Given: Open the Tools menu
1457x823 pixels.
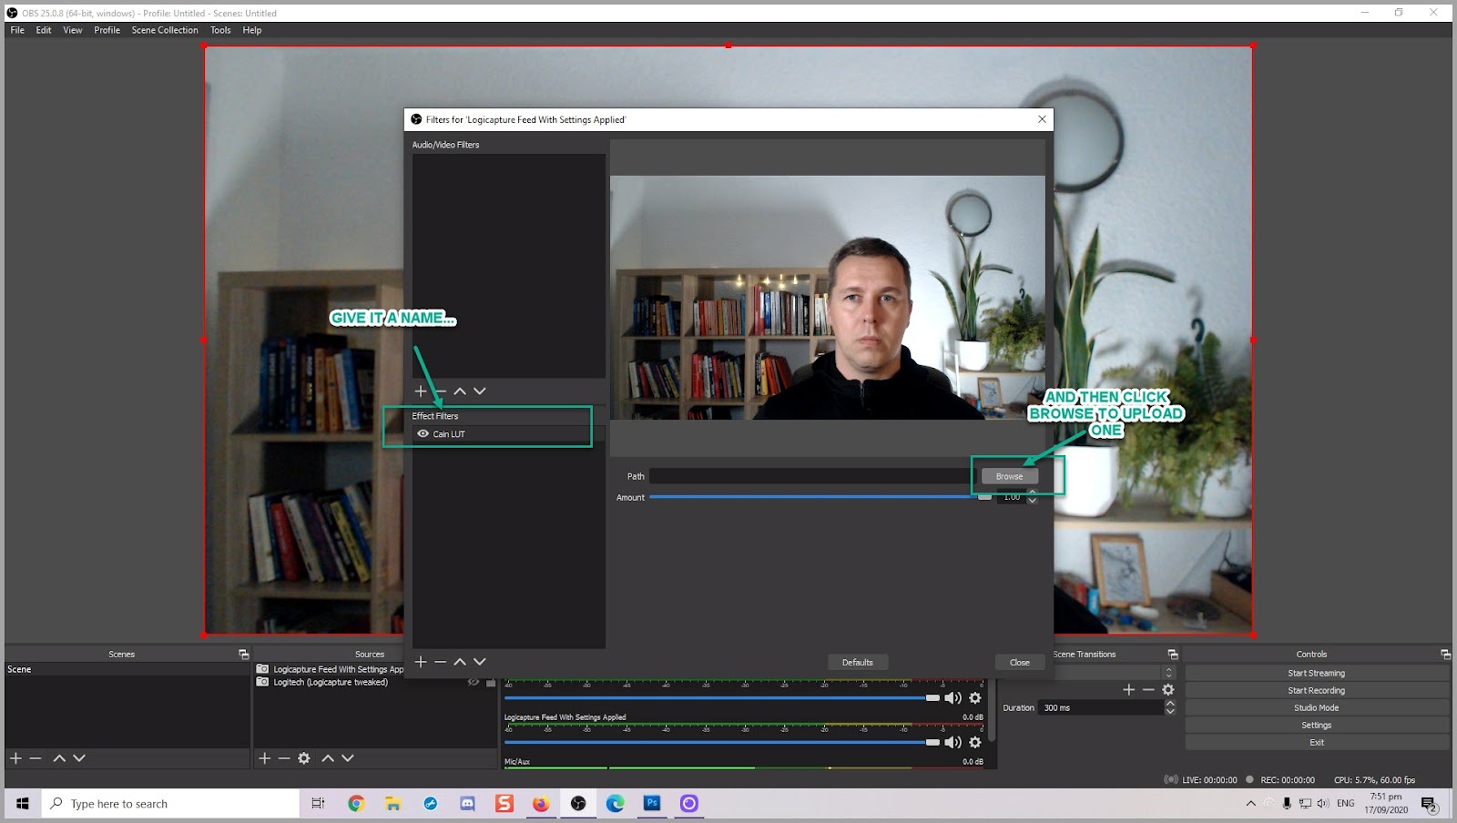Looking at the screenshot, I should (220, 30).
